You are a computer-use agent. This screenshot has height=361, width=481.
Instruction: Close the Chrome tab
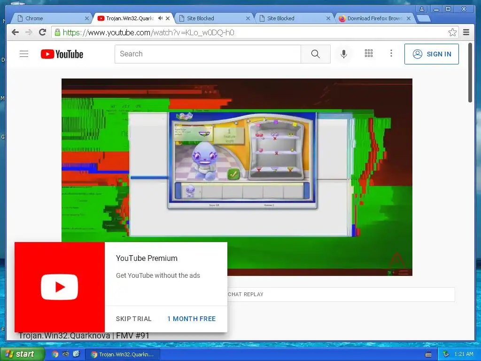coord(87,18)
